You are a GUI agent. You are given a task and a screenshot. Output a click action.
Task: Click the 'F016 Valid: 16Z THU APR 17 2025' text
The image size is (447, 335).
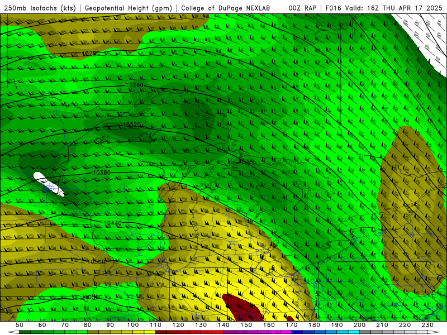(384, 8)
